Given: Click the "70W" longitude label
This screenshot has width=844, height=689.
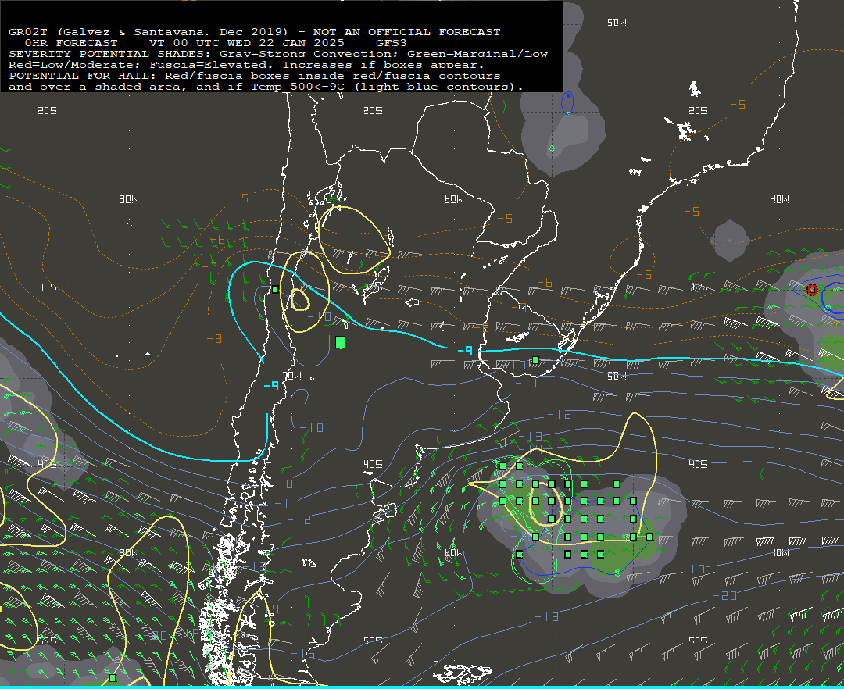Looking at the screenshot, I should [292, 376].
